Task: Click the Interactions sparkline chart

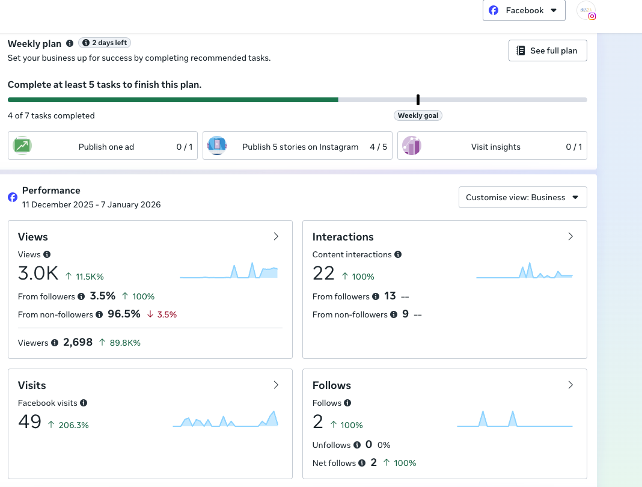Action: [x=525, y=271]
